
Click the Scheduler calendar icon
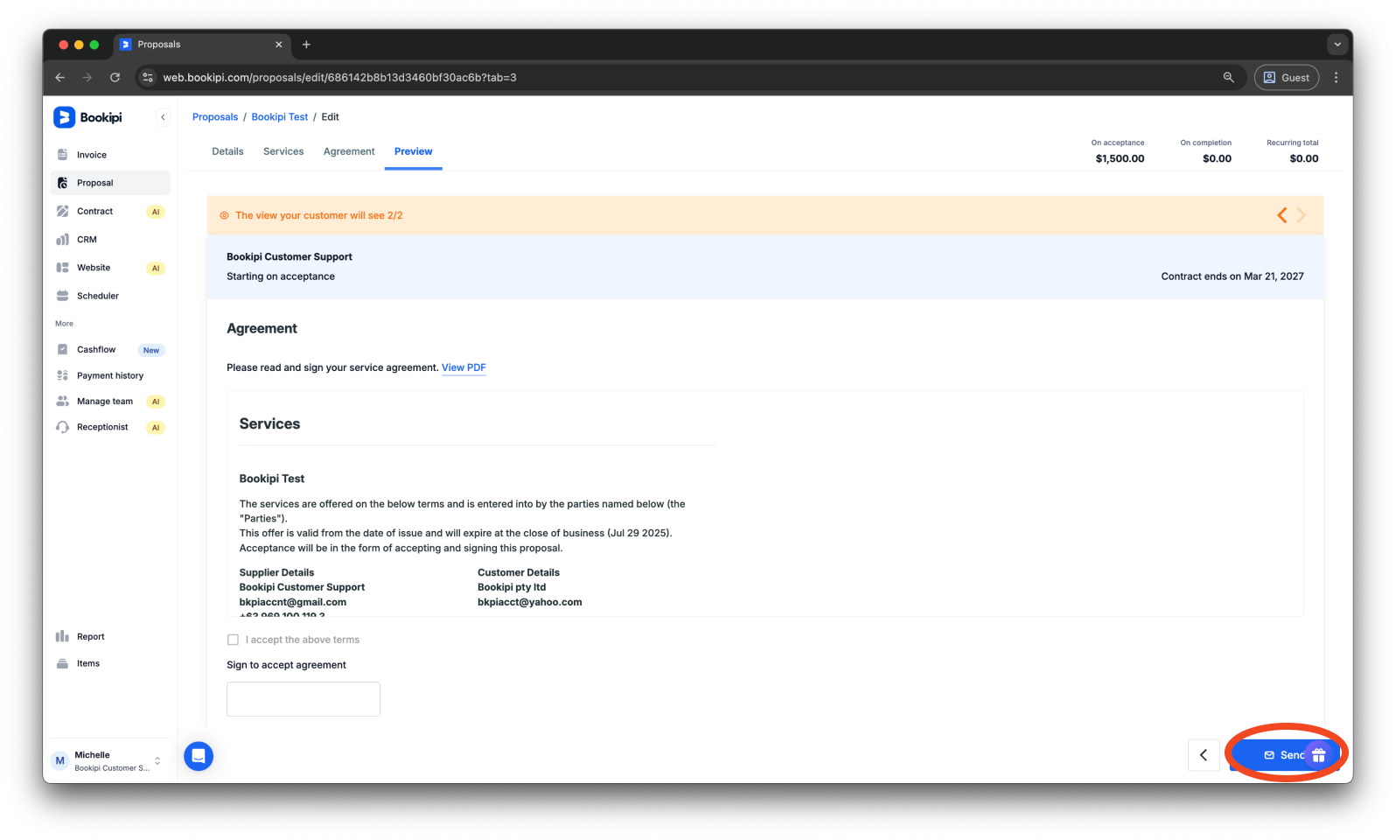coord(63,296)
